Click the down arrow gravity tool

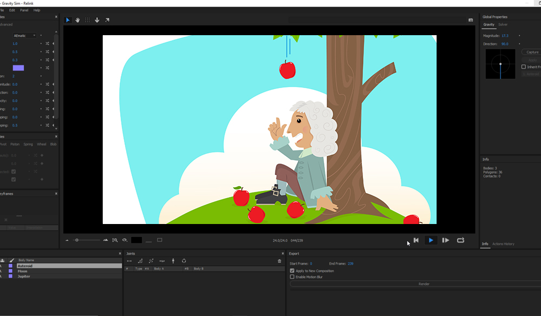click(x=97, y=20)
